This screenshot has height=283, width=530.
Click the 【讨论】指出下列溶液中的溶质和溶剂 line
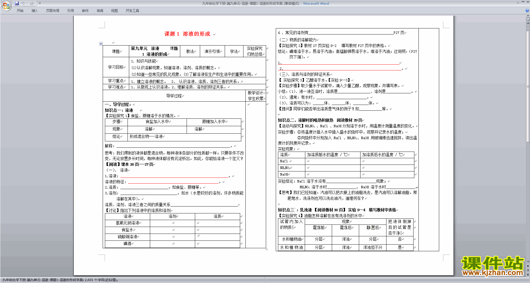click(x=138, y=210)
